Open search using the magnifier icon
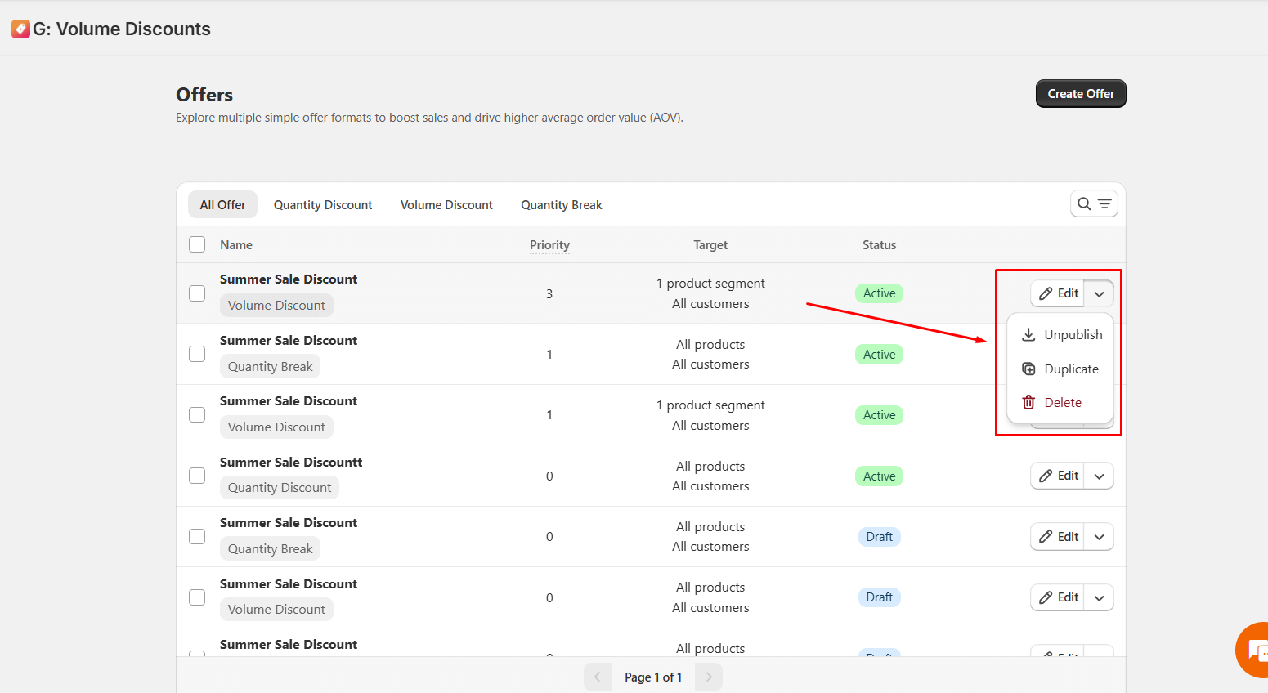The height and width of the screenshot is (693, 1268). pos(1085,203)
